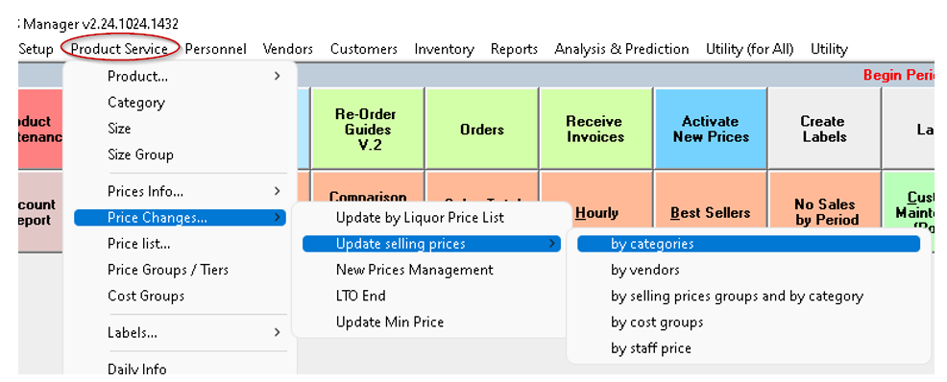This screenshot has height=382, width=947.
Task: Open the Customers menu
Action: coord(364,49)
